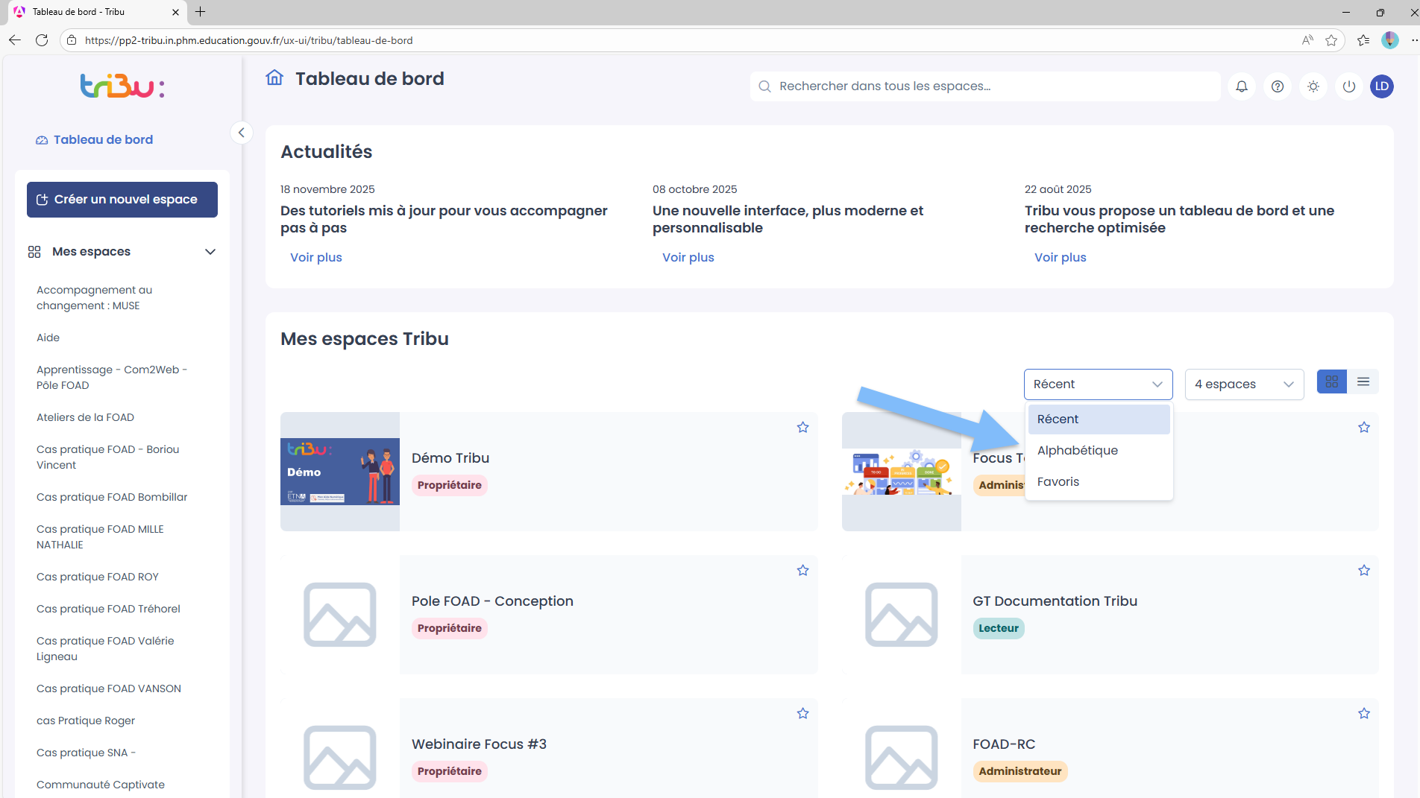This screenshot has width=1420, height=798.
Task: Click the Tribu logo in the sidebar
Action: coord(122,86)
